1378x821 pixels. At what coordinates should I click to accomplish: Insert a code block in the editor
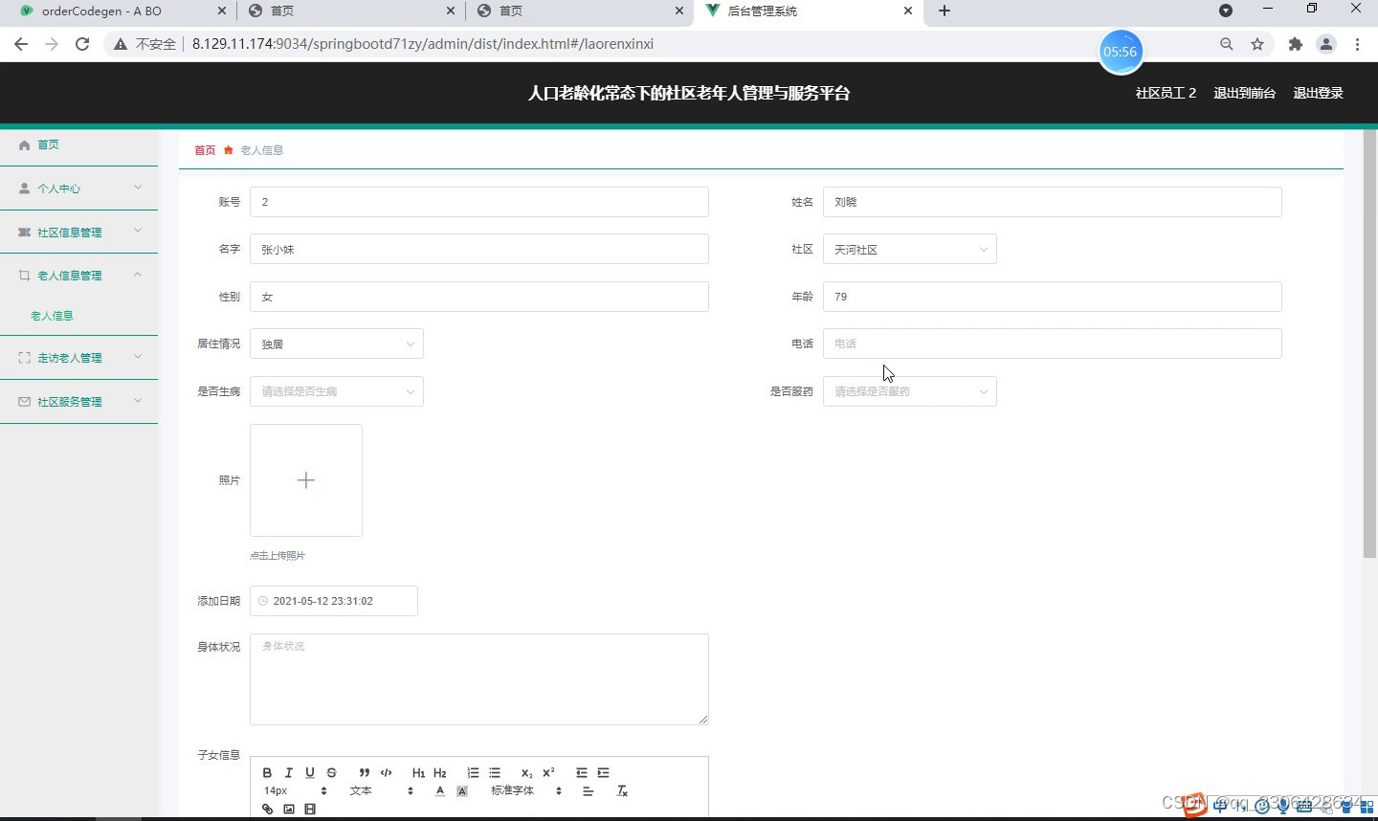[x=387, y=772]
